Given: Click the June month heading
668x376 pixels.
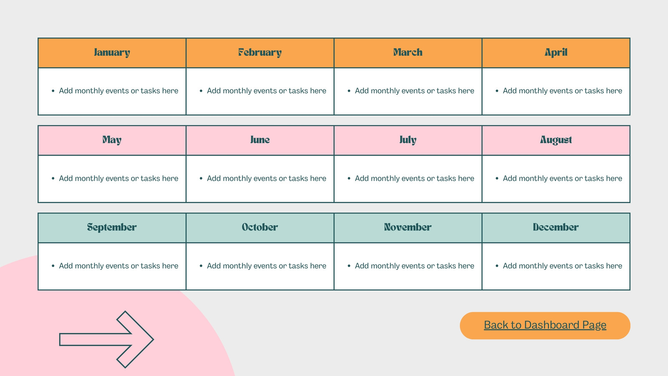Looking at the screenshot, I should coord(260,140).
